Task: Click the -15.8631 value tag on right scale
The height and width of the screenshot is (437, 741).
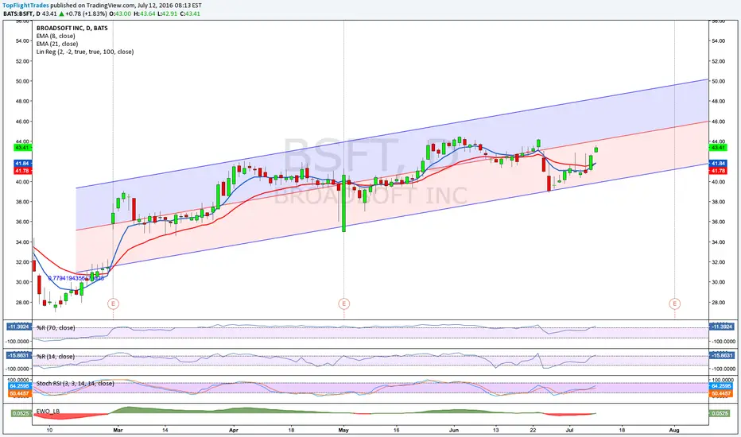Action: 721,355
